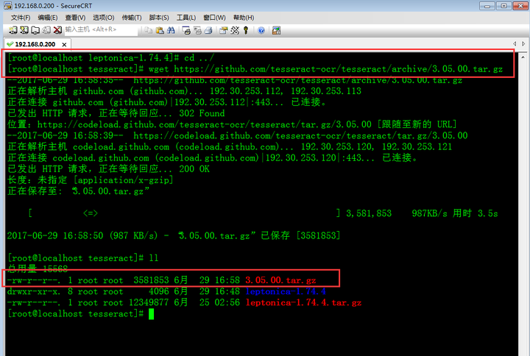Image resolution: width=530 pixels, height=356 pixels.
Task: Click the SecureCRT title bar app icon
Action: point(7,6)
